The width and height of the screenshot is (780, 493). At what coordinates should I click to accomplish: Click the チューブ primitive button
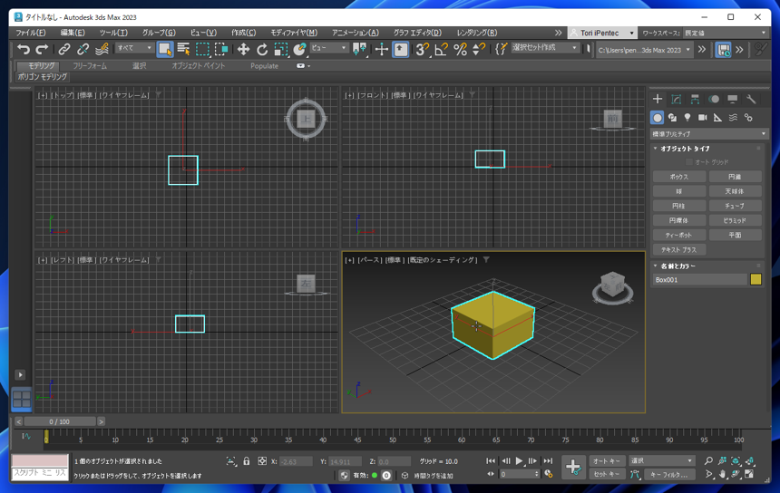coord(735,206)
